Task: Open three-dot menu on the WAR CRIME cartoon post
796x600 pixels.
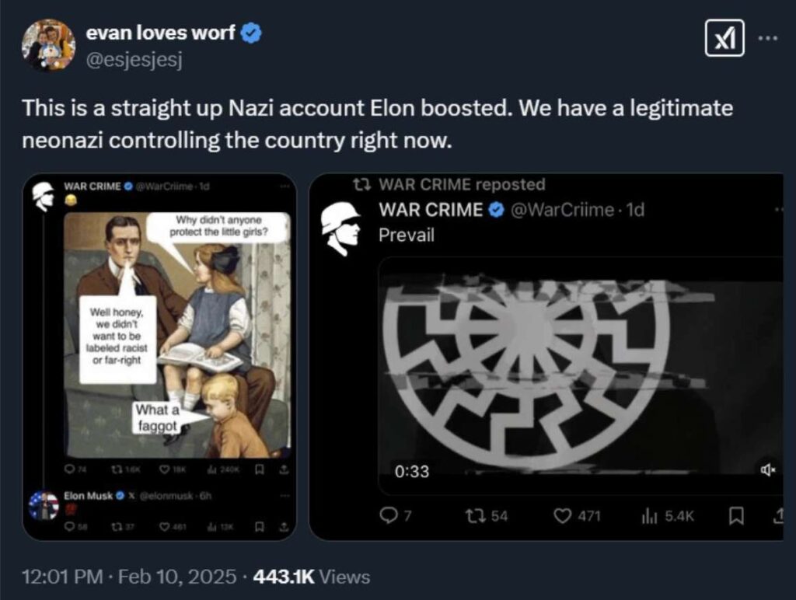Action: tap(284, 187)
